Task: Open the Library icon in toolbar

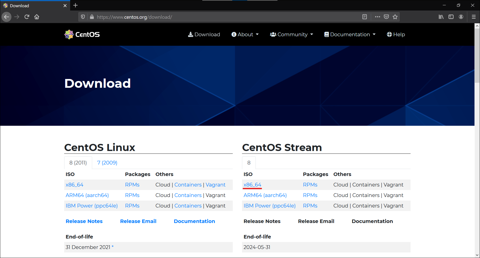Action: coord(441,17)
